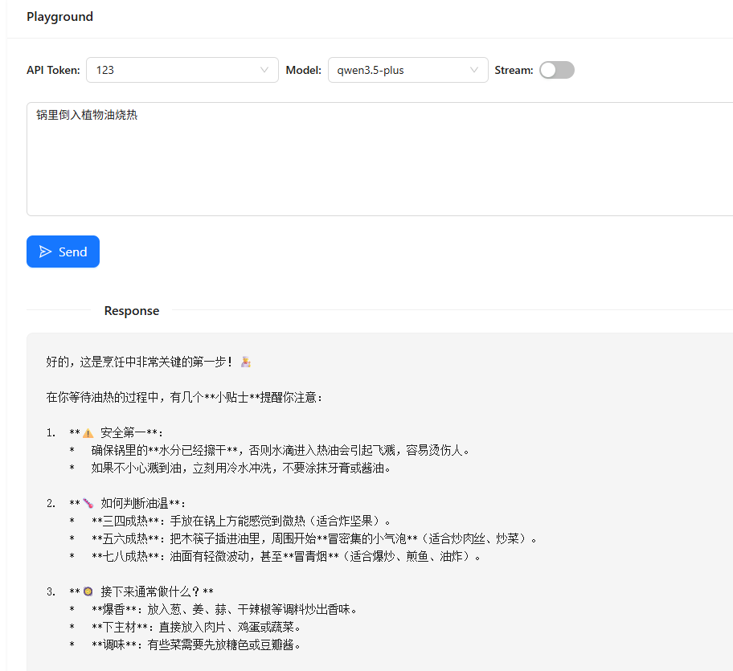Click the Response section heading
This screenshot has width=733, height=671.
click(132, 311)
